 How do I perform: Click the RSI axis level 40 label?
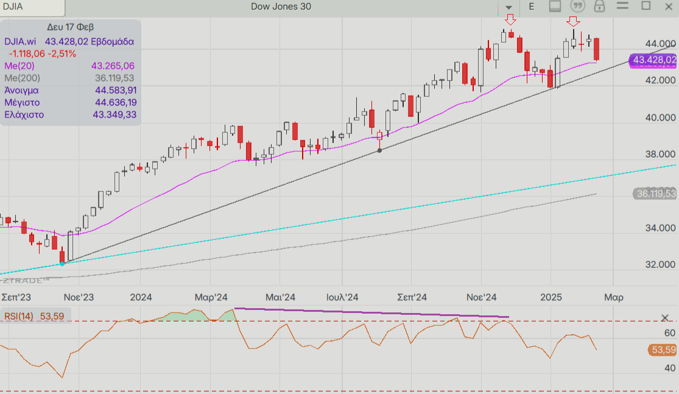pos(670,368)
